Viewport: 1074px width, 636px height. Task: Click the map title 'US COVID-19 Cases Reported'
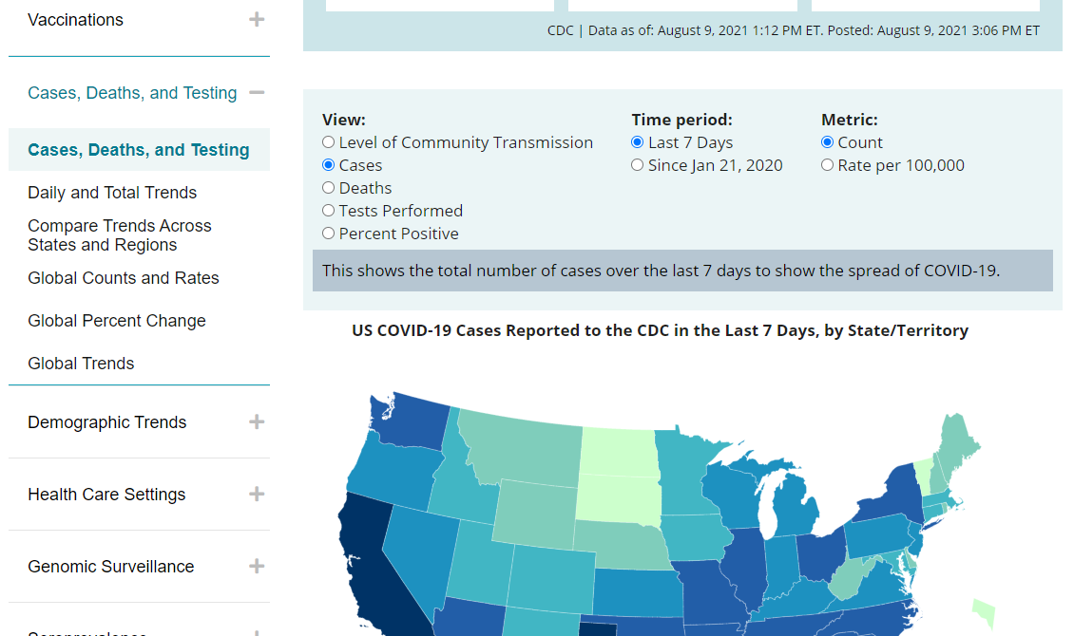[x=660, y=331]
